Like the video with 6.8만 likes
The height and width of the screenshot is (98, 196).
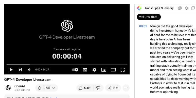pos(85,88)
